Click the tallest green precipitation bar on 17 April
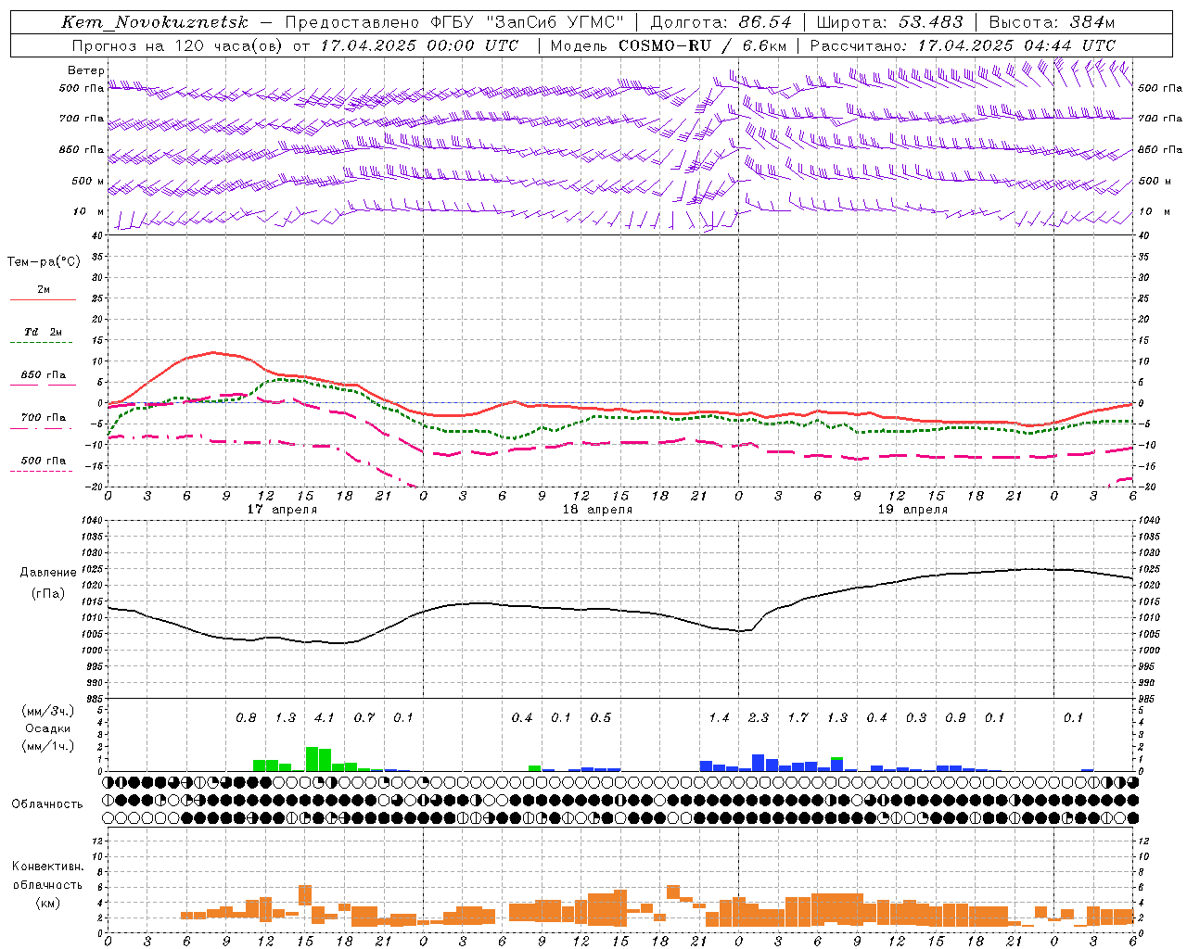Viewport: 1187px width, 949px height. pos(313,759)
